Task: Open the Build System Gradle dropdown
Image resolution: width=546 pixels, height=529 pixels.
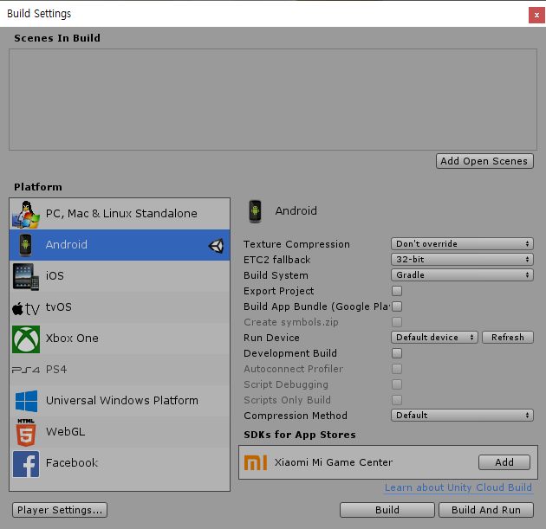Action: [462, 275]
